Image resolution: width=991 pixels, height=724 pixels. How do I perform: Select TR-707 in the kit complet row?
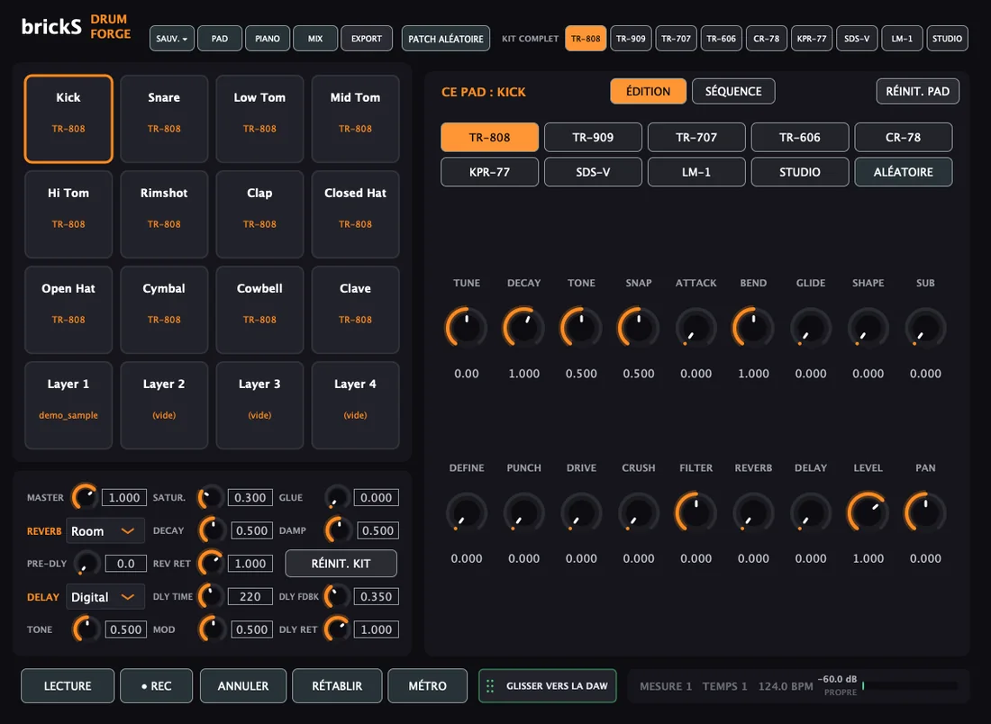[x=677, y=39]
